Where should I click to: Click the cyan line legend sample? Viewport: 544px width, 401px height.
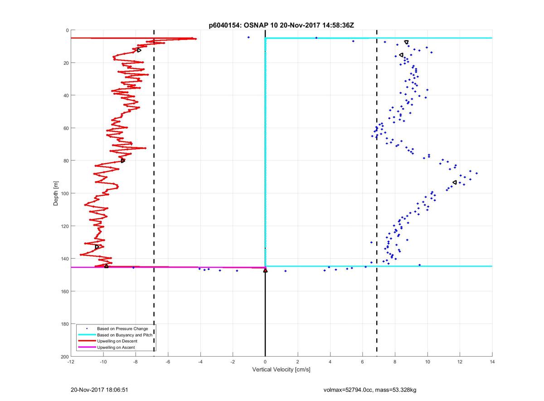pyautogui.click(x=87, y=335)
